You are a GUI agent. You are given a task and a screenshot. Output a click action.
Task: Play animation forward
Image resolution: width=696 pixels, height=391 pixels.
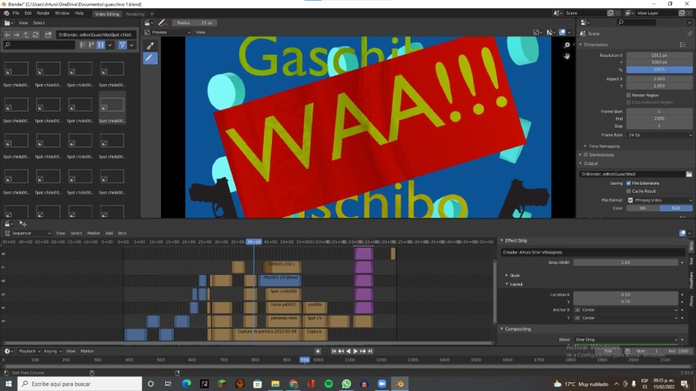(x=355, y=351)
